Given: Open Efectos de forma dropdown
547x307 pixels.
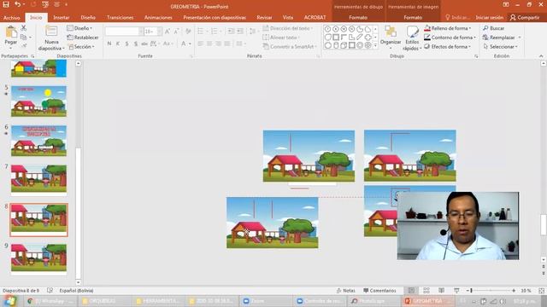Looking at the screenshot, I should click(448, 46).
